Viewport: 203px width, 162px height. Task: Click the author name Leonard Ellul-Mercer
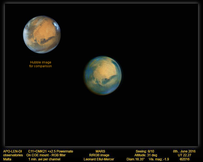(99, 159)
